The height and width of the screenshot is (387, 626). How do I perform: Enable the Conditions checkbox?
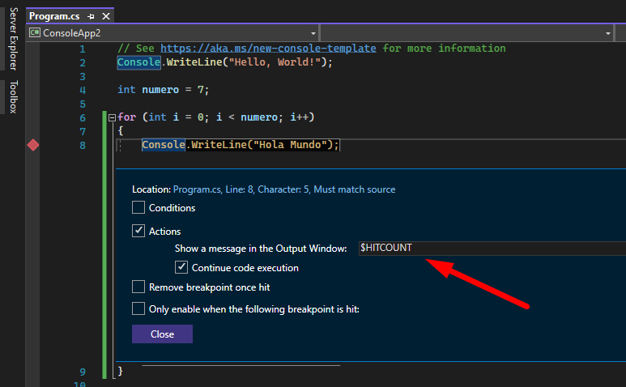138,208
